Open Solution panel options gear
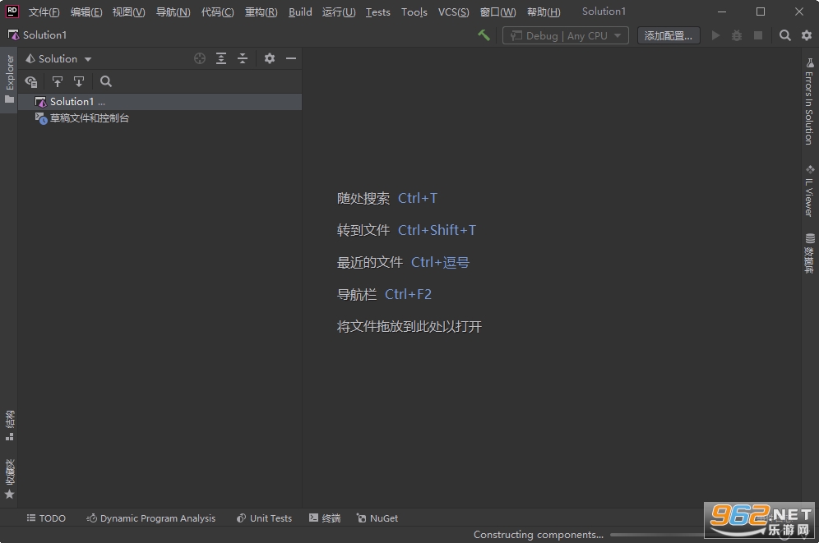 270,58
